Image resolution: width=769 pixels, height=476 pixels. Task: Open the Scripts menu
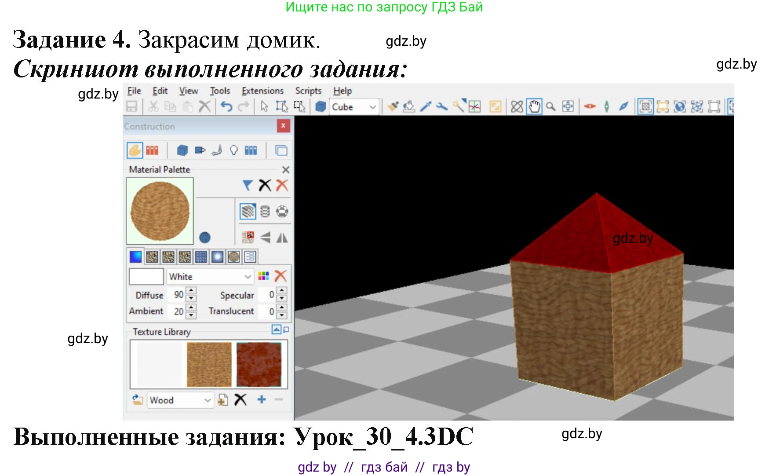[308, 91]
